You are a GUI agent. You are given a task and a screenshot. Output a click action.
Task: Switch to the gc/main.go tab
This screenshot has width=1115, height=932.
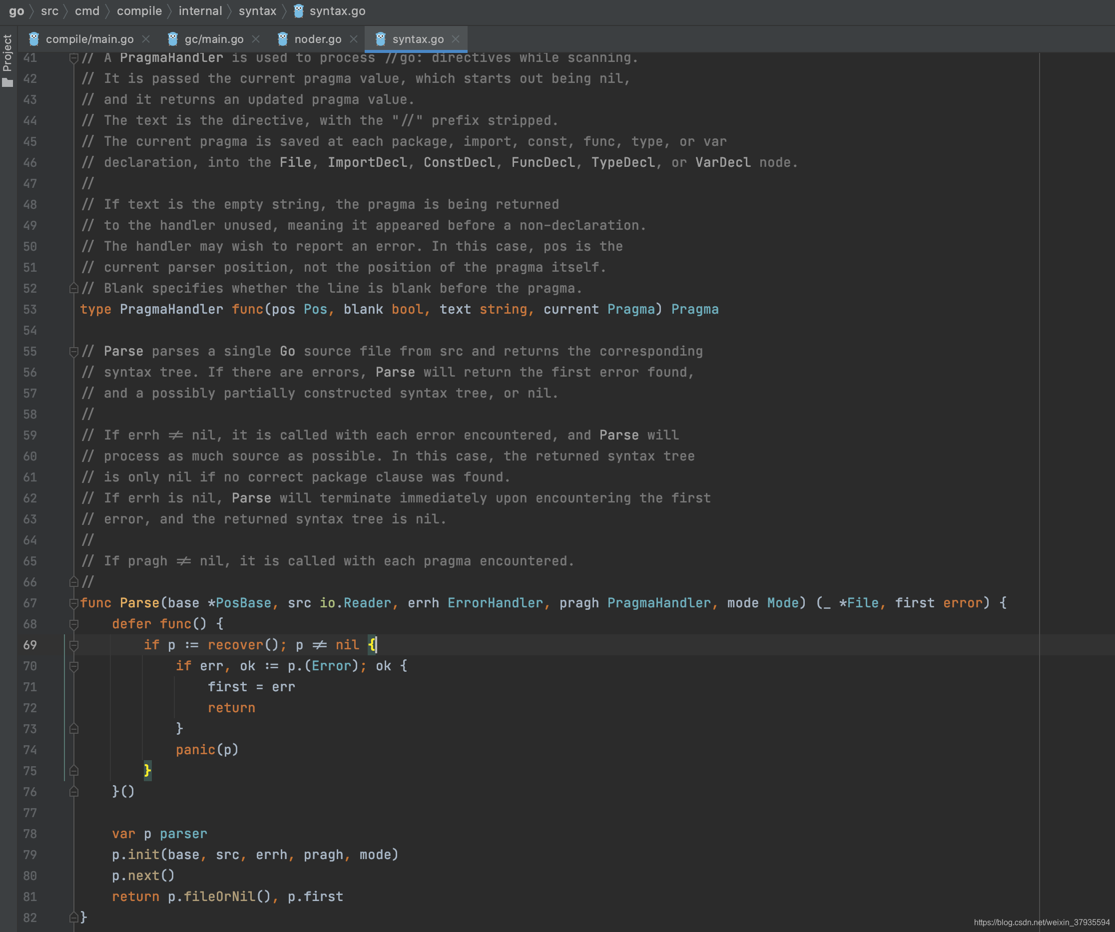coord(213,39)
